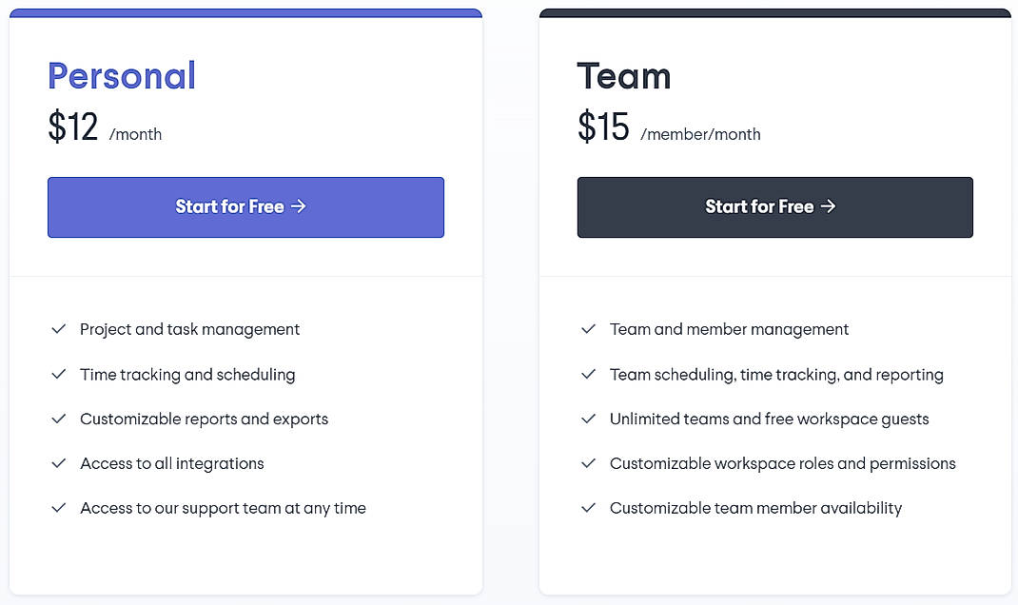Viewport: 1018px width, 605px height.
Task: Click the $15 price label
Action: click(602, 127)
